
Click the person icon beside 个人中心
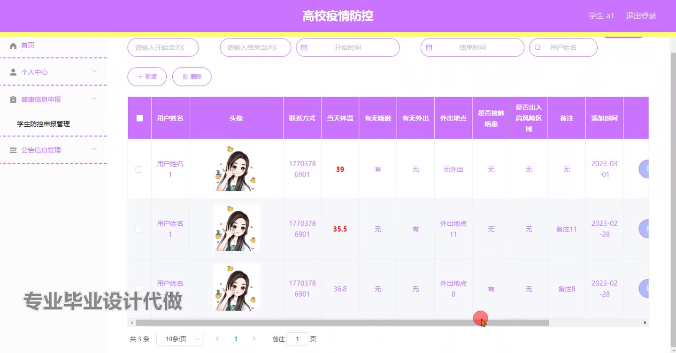pyautogui.click(x=13, y=72)
